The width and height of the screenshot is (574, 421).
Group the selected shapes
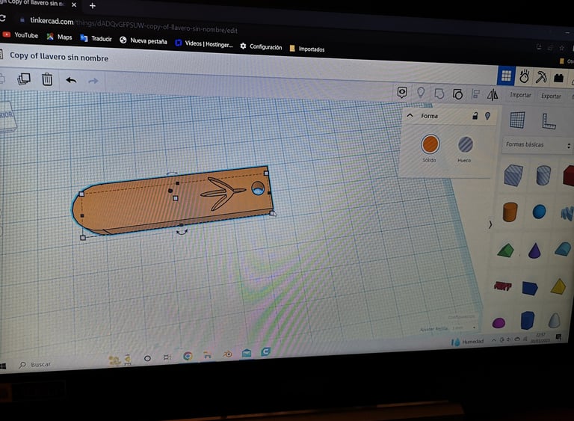439,93
